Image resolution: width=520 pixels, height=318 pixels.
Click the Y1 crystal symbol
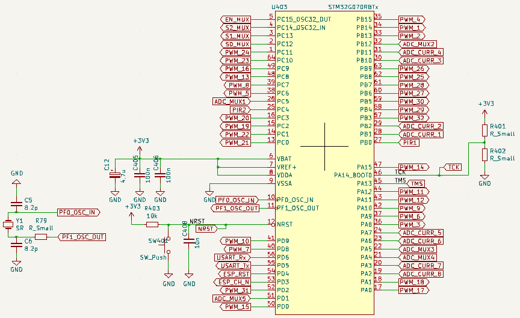[8, 224]
